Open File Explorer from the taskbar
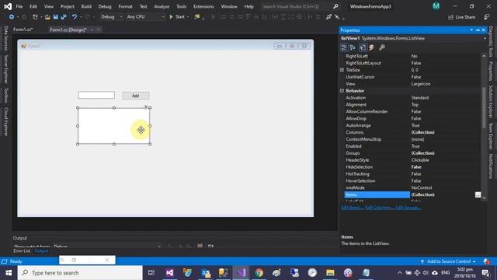 (x=330, y=273)
